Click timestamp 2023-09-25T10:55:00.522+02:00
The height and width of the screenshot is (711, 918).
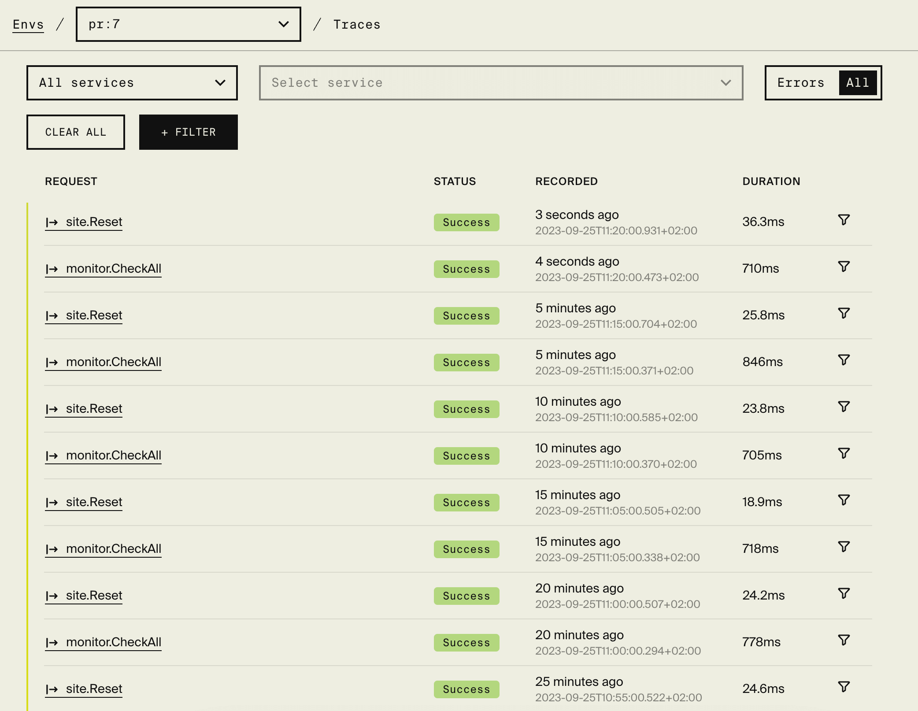point(618,698)
